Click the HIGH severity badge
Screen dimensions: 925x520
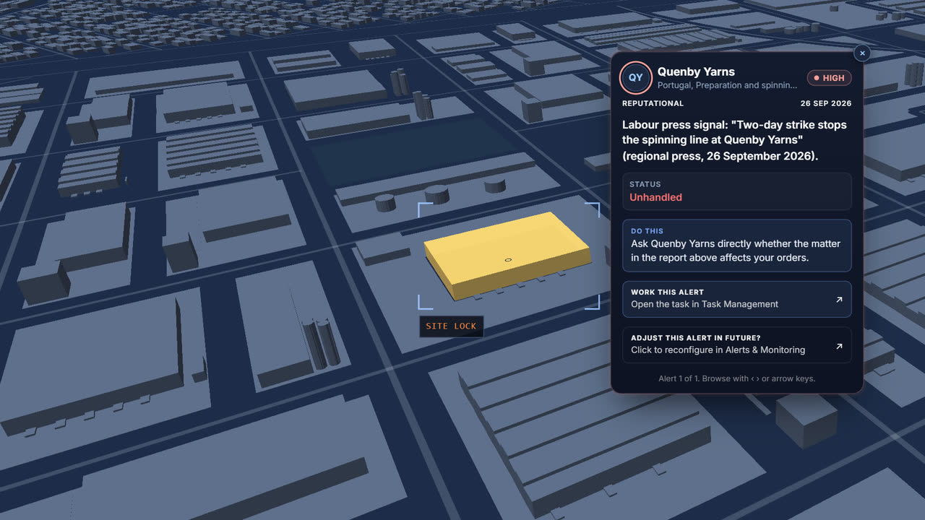(x=829, y=78)
